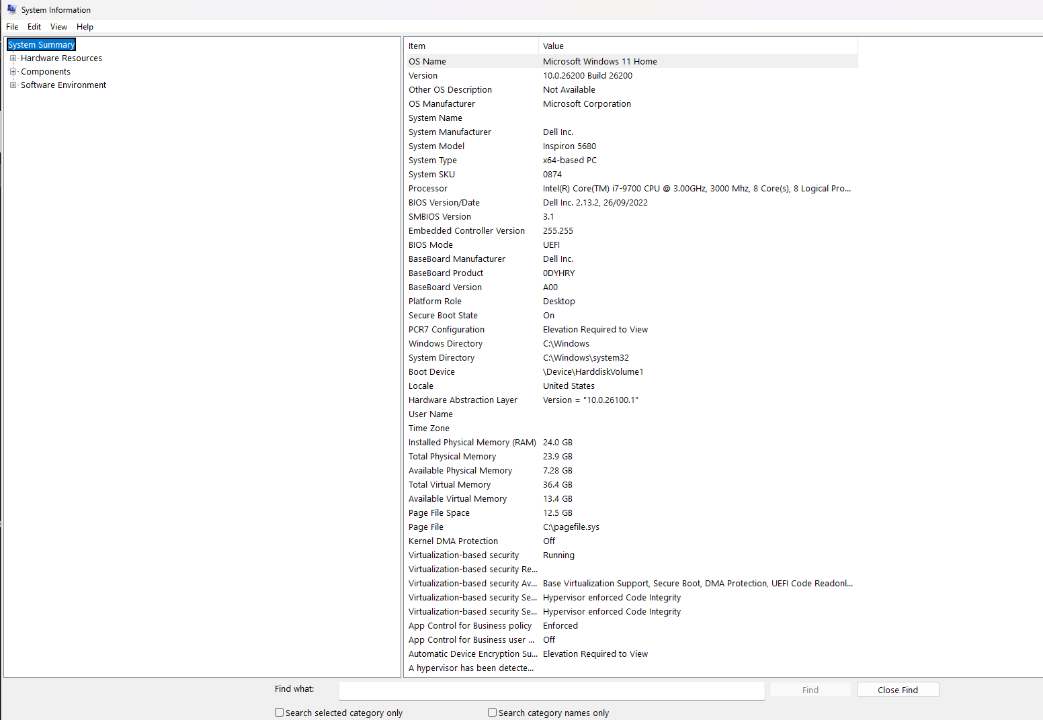Viewport: 1043px width, 720px height.
Task: Select the BIOS Version/Date row
Action: click(631, 202)
